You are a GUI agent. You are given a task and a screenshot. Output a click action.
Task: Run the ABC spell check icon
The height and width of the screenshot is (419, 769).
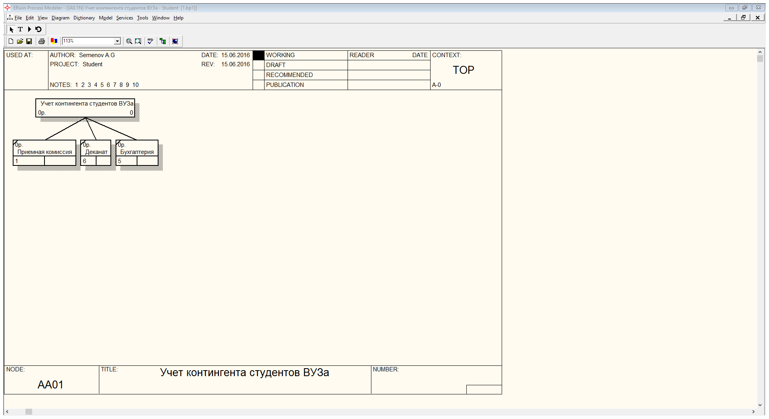pos(150,41)
